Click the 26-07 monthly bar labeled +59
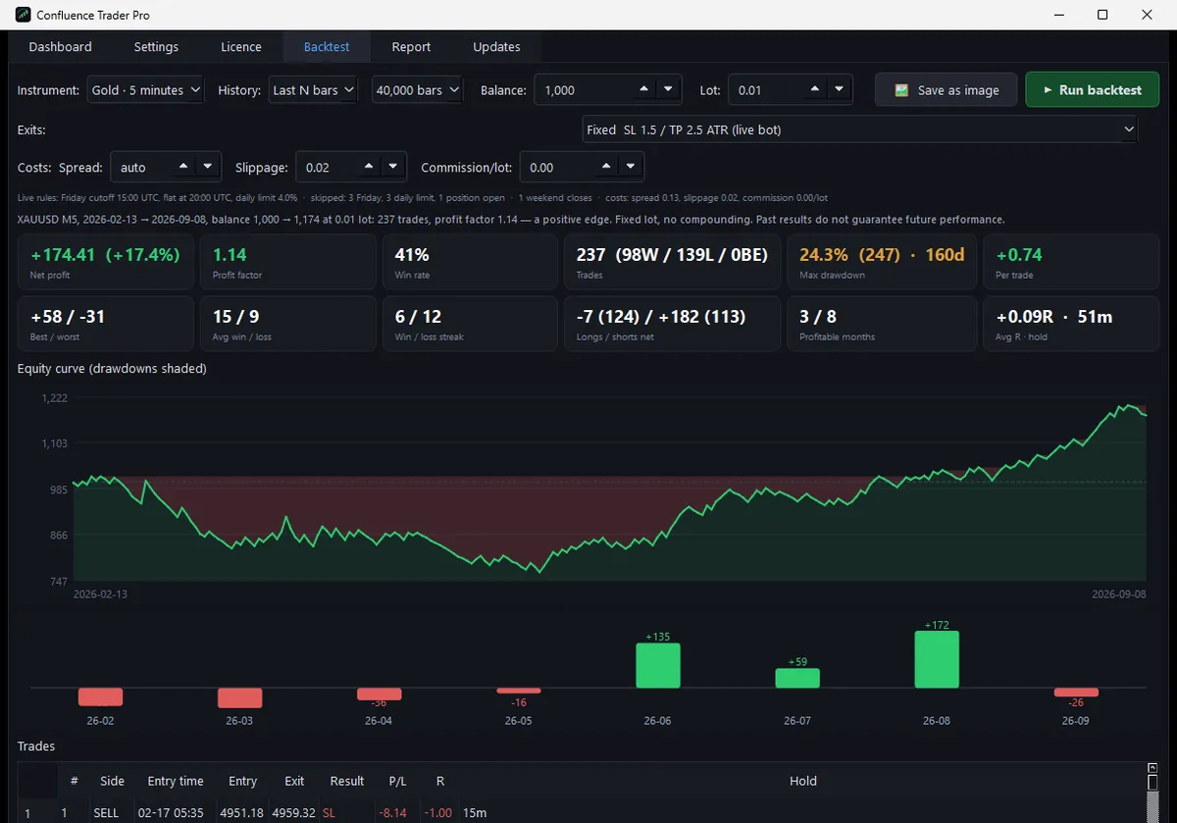This screenshot has height=823, width=1177. (x=797, y=678)
